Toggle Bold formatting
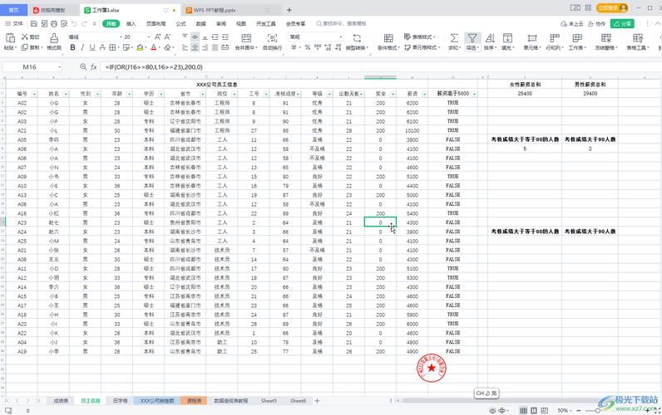662x415 pixels. click(72, 47)
